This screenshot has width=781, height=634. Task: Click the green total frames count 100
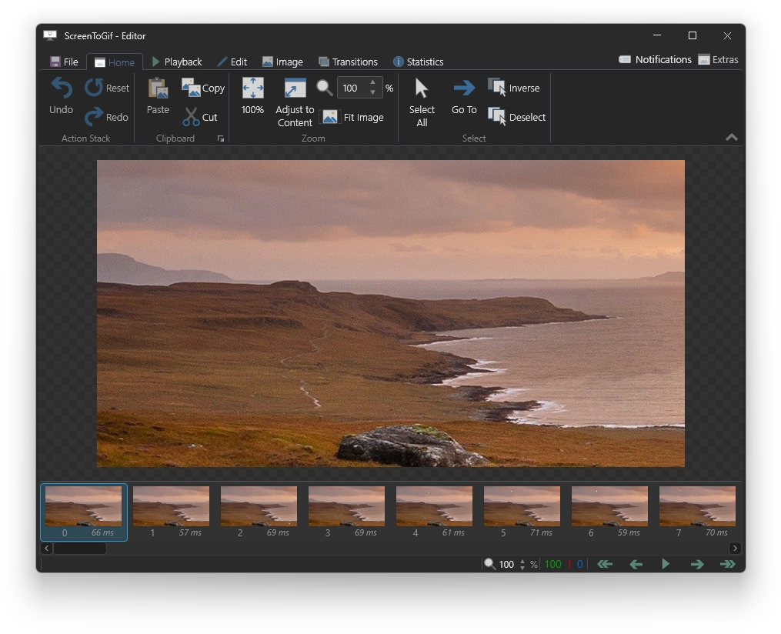553,564
